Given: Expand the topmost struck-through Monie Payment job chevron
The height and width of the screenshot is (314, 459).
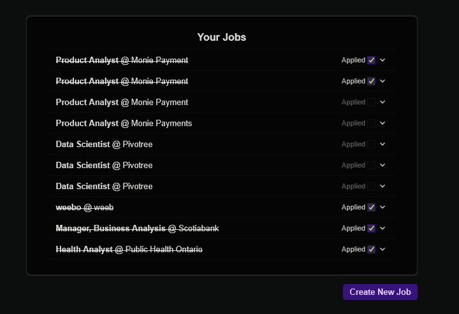Looking at the screenshot, I should coord(382,60).
